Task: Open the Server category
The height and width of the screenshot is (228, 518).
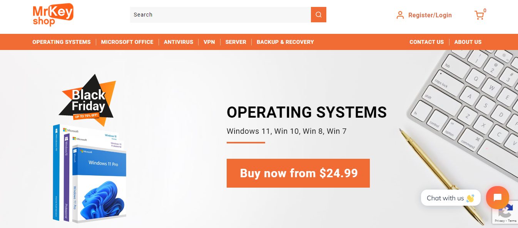Action: click(236, 42)
